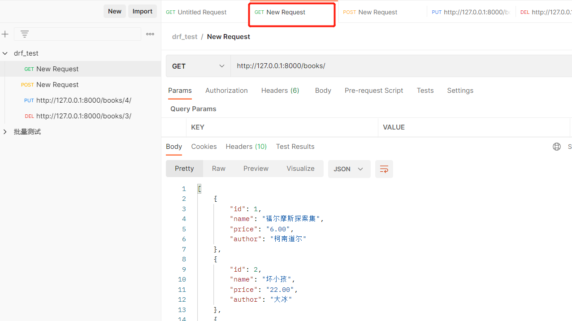572x321 pixels.
Task: Select the Raw response view
Action: [x=219, y=169]
